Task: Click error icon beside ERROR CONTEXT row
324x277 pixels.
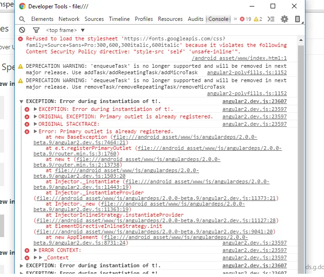Action: (x=27, y=251)
